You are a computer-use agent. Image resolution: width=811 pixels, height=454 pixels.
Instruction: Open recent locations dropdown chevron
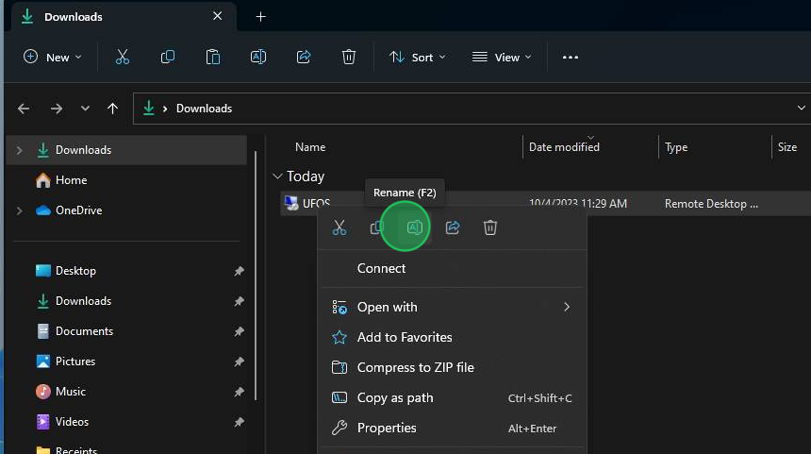pyautogui.click(x=85, y=109)
